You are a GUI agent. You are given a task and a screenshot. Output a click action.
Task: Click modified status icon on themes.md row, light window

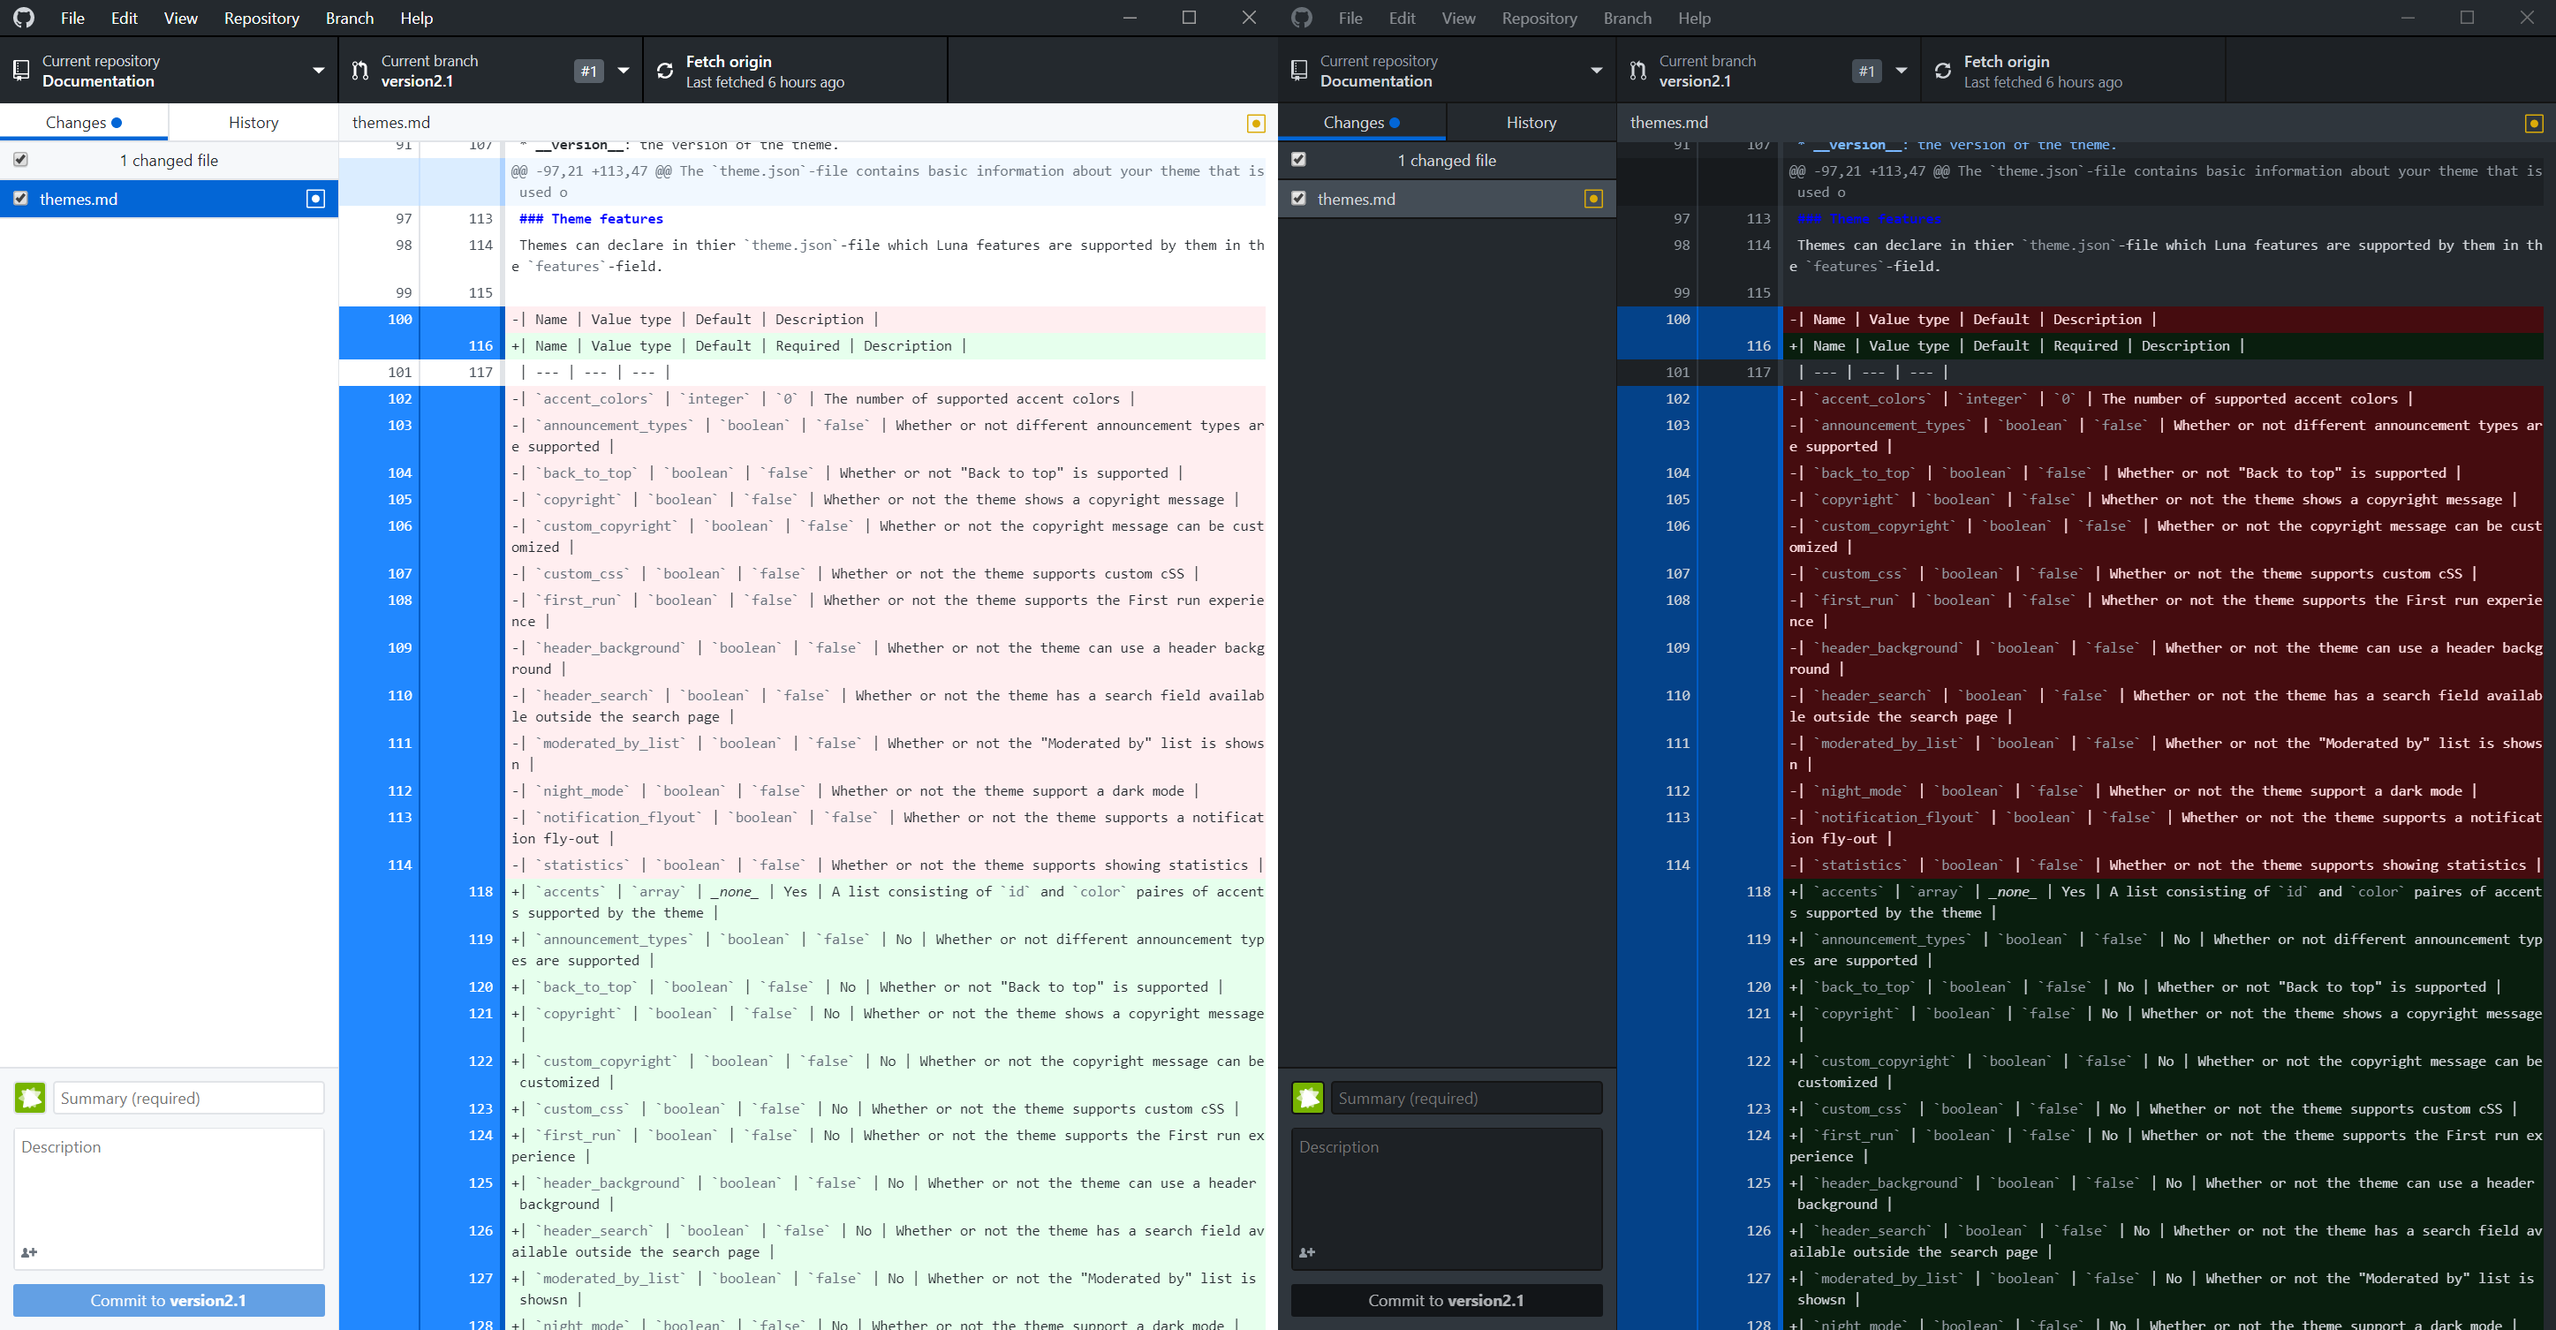pyautogui.click(x=315, y=199)
